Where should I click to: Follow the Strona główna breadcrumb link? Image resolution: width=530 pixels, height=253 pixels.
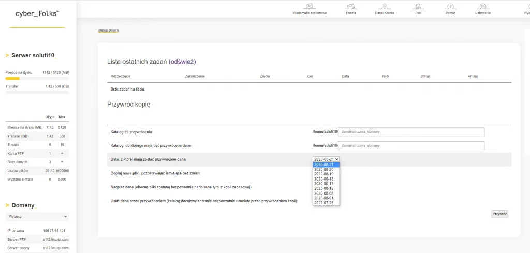click(x=108, y=31)
